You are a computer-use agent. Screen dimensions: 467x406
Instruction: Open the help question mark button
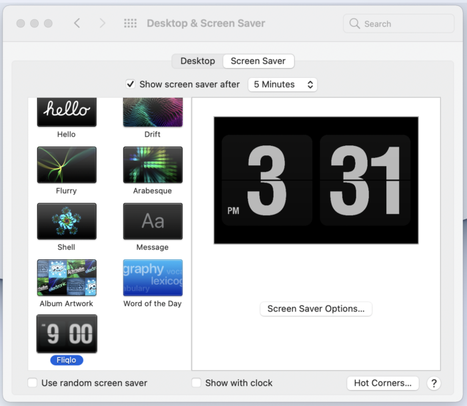(434, 383)
